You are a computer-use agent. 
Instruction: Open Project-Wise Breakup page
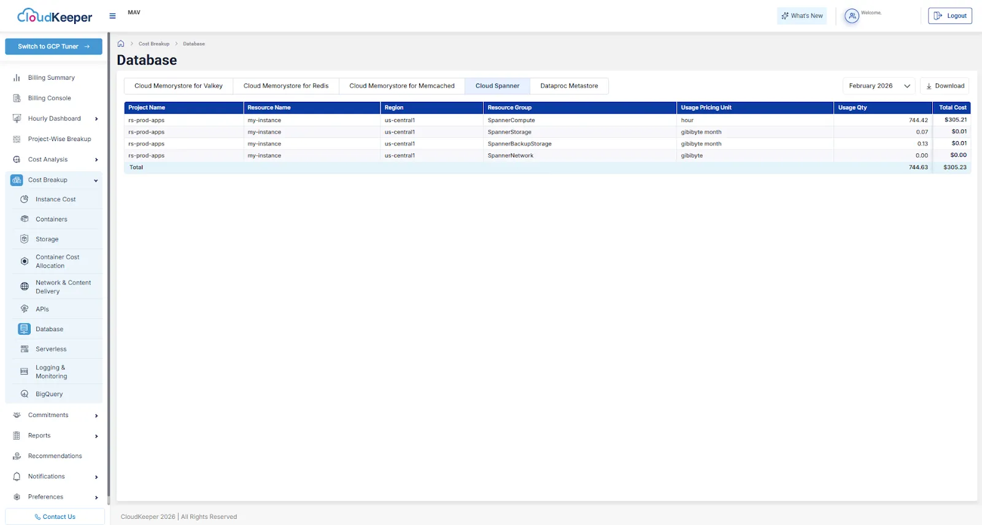pyautogui.click(x=60, y=139)
